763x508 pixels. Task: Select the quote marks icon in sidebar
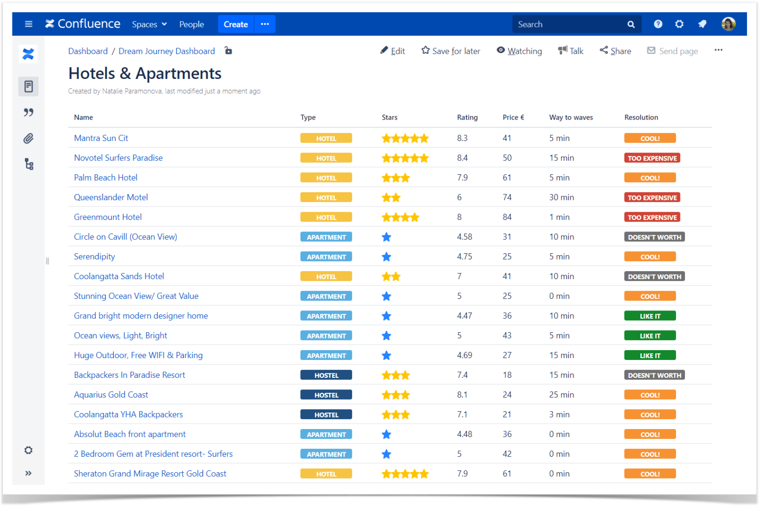tap(28, 112)
